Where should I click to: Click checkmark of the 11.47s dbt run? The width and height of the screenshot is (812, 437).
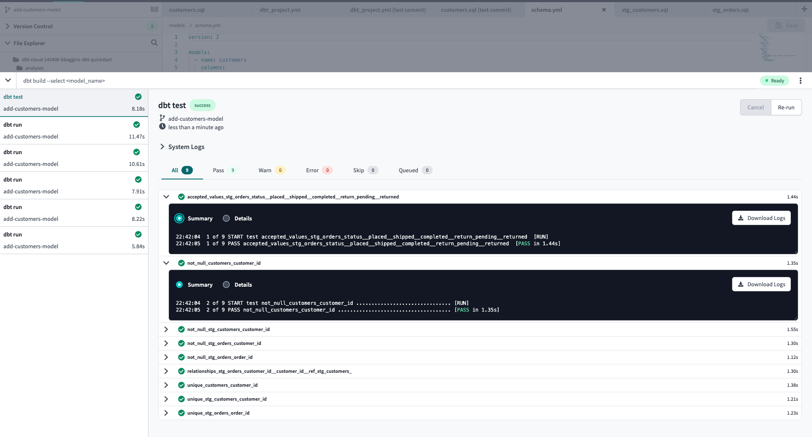tap(137, 125)
